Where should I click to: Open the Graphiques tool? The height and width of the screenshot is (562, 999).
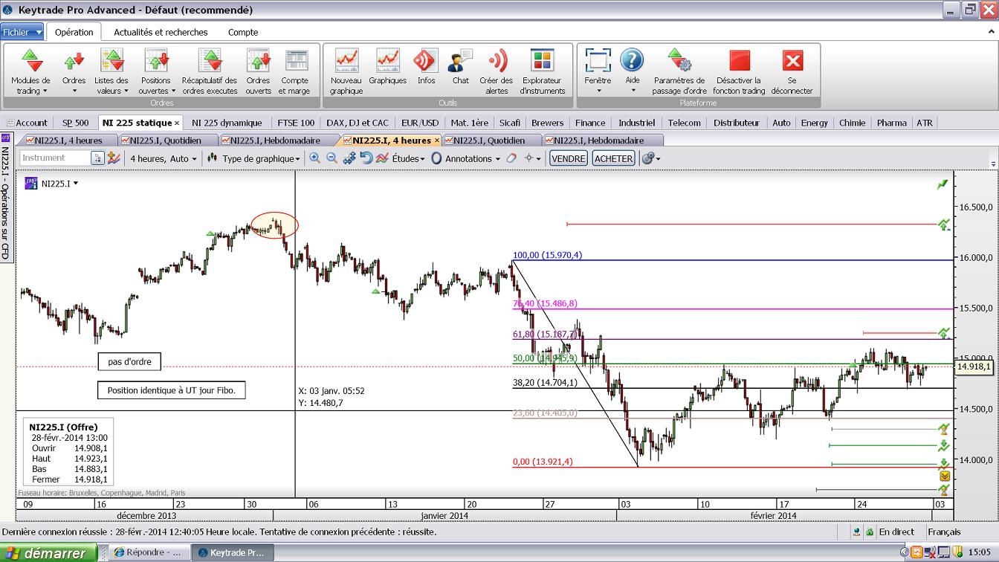[x=387, y=67]
